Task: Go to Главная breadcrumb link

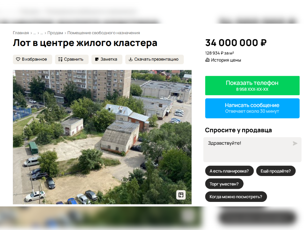Action: coord(21,33)
